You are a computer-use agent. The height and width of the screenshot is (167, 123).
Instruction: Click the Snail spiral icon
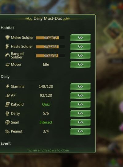(7, 122)
